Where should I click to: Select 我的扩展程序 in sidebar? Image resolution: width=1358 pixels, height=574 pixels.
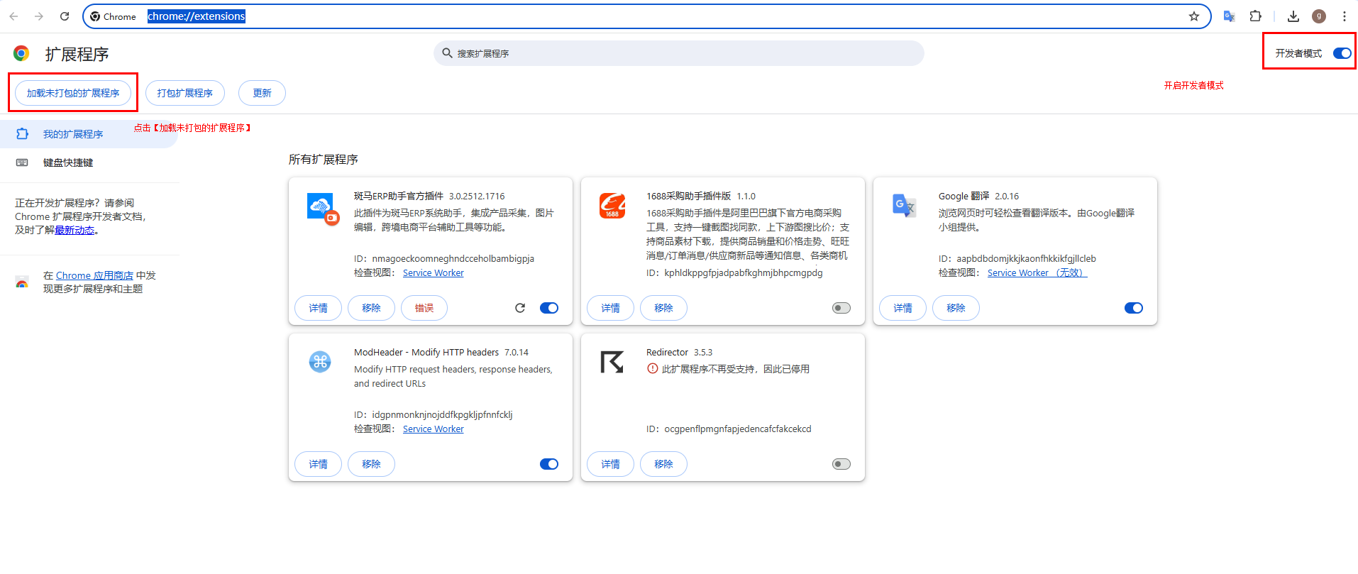point(72,134)
